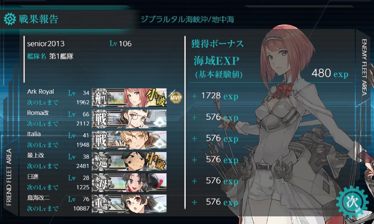This screenshot has width=374, height=224.
Task: Open the FRIEND FLEET AREA side tab
Action: coord(9,177)
